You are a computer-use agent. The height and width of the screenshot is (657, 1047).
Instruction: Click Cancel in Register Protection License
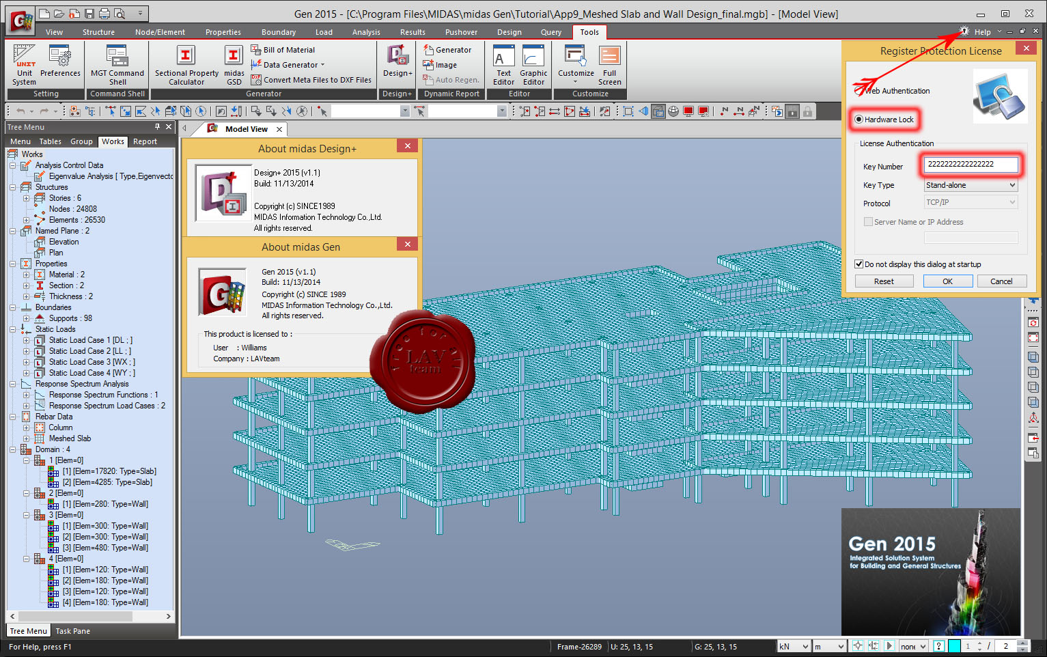(x=1001, y=281)
